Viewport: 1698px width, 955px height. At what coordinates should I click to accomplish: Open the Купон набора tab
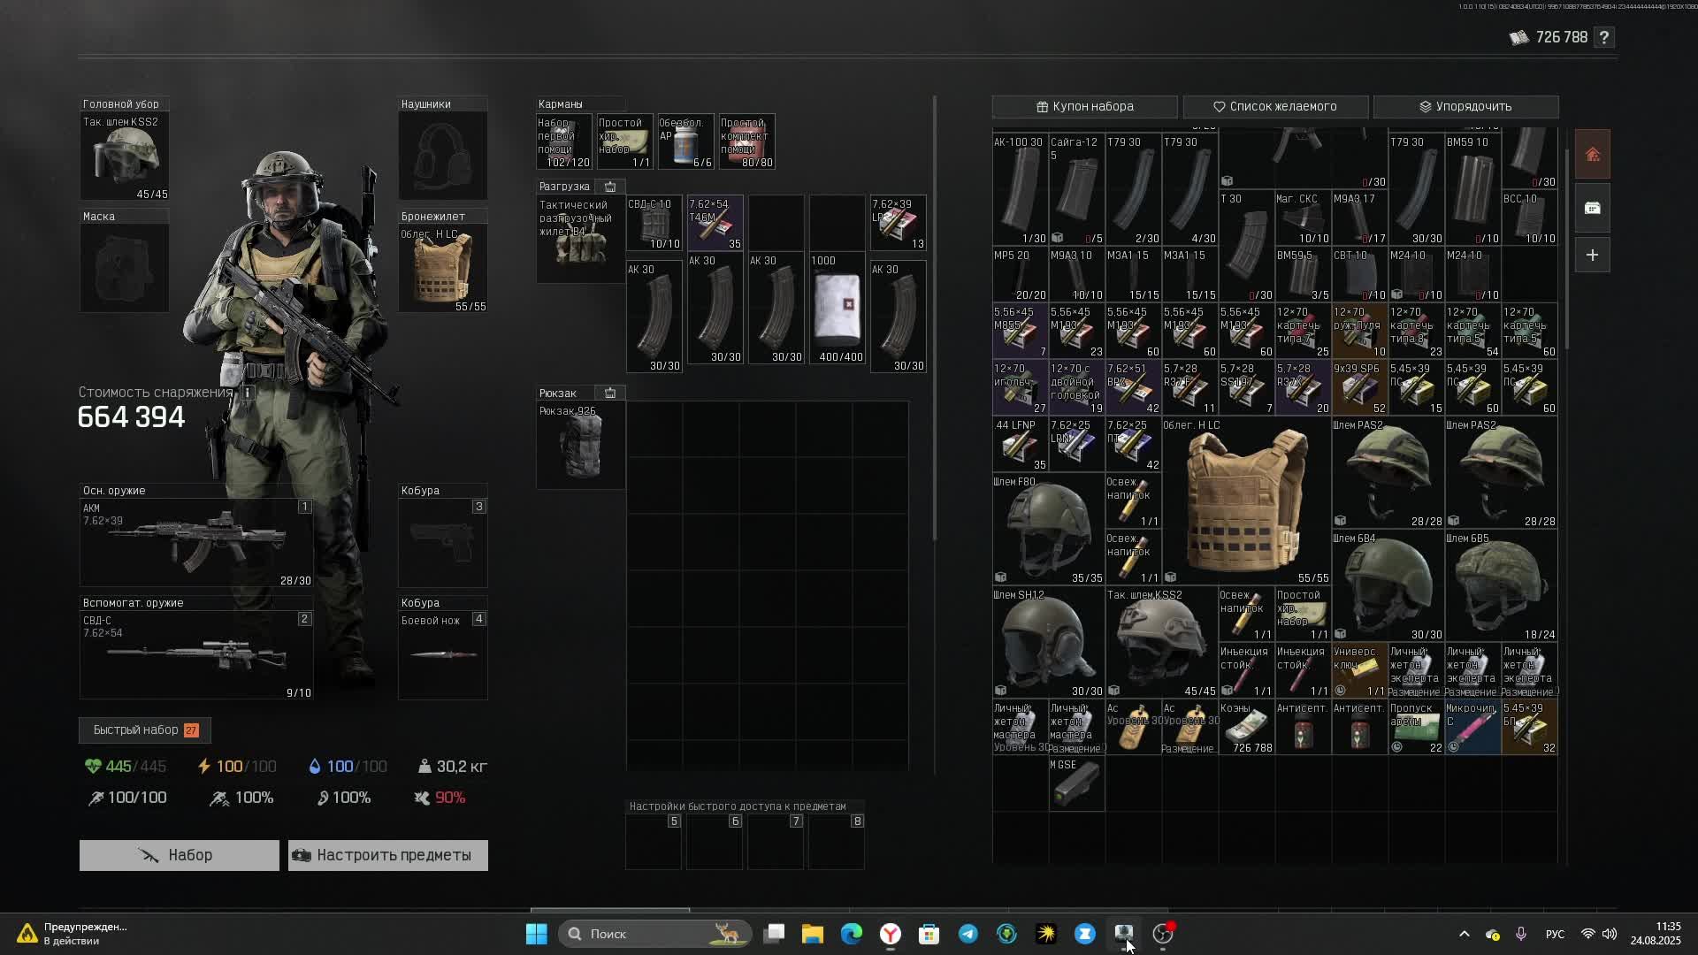(x=1084, y=106)
